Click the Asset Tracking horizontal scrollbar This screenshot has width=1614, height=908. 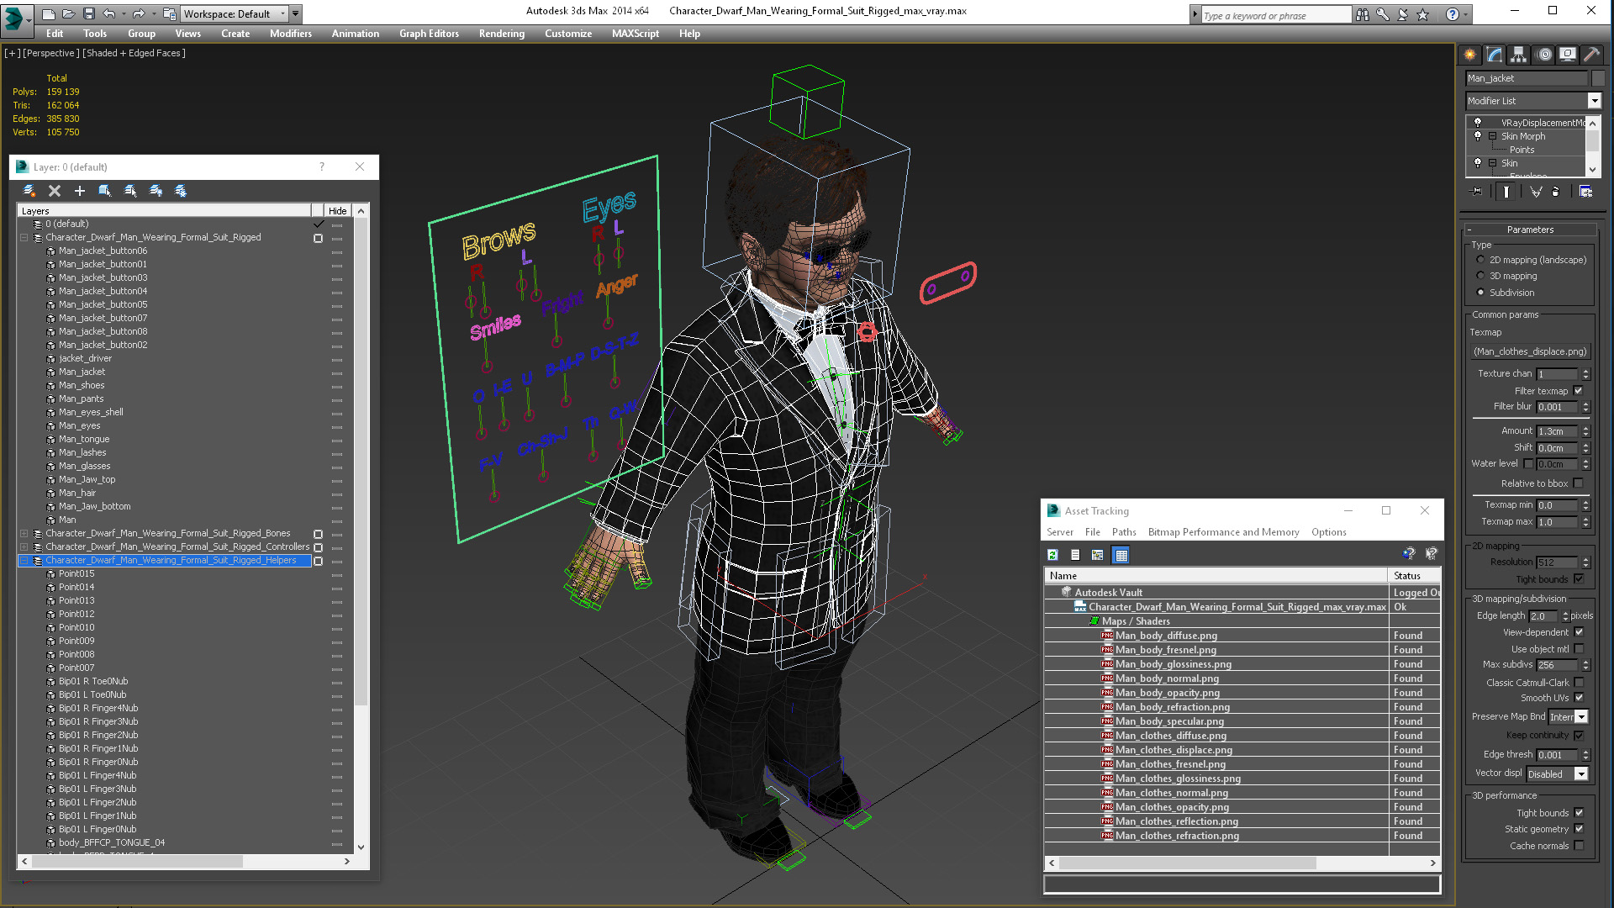(1241, 863)
